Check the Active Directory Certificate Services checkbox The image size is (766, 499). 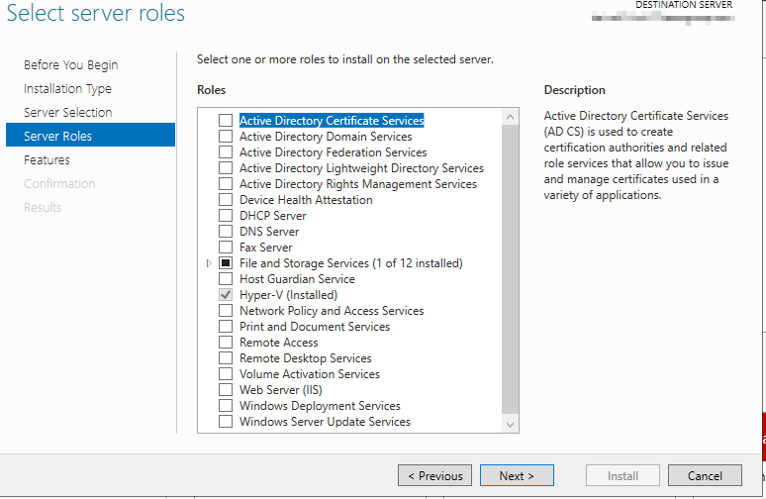(x=226, y=120)
